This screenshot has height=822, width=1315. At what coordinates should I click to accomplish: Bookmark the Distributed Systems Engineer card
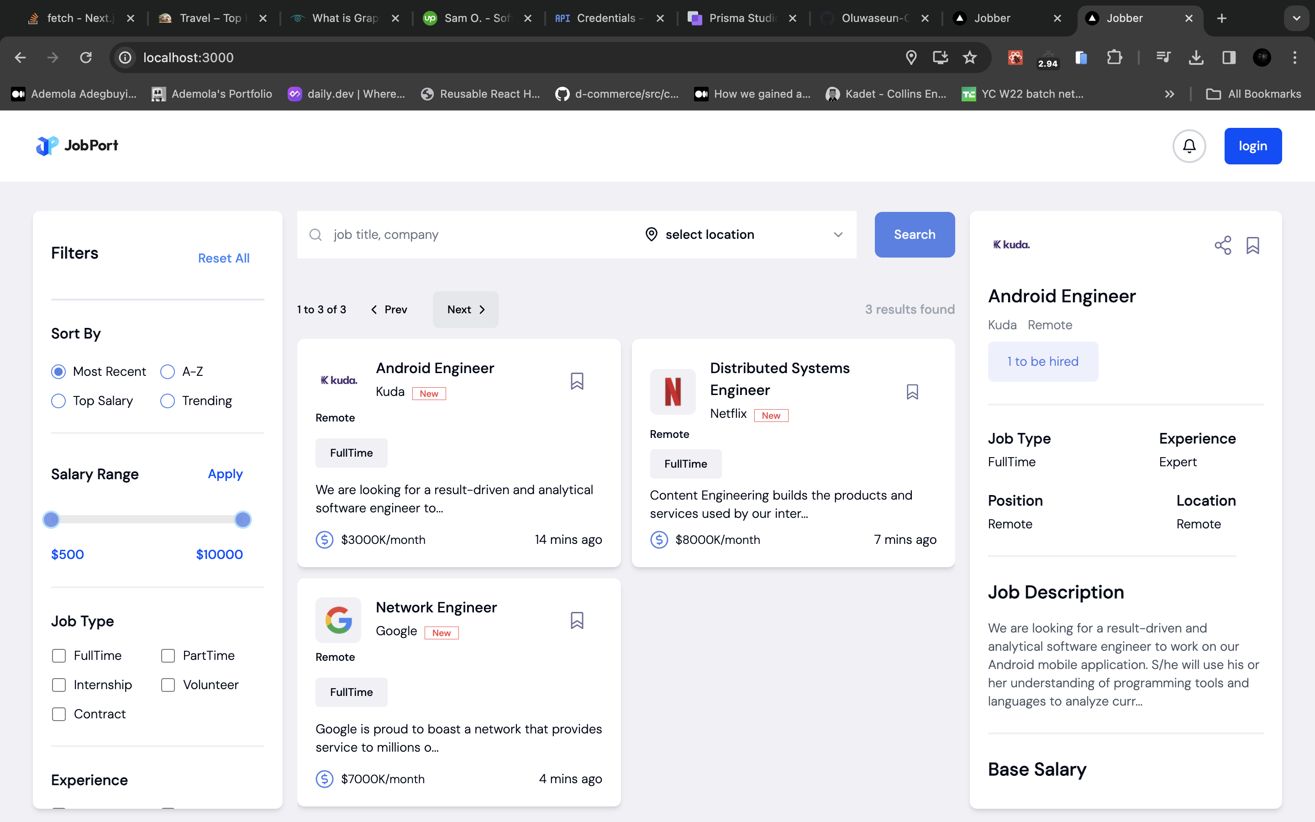click(912, 392)
